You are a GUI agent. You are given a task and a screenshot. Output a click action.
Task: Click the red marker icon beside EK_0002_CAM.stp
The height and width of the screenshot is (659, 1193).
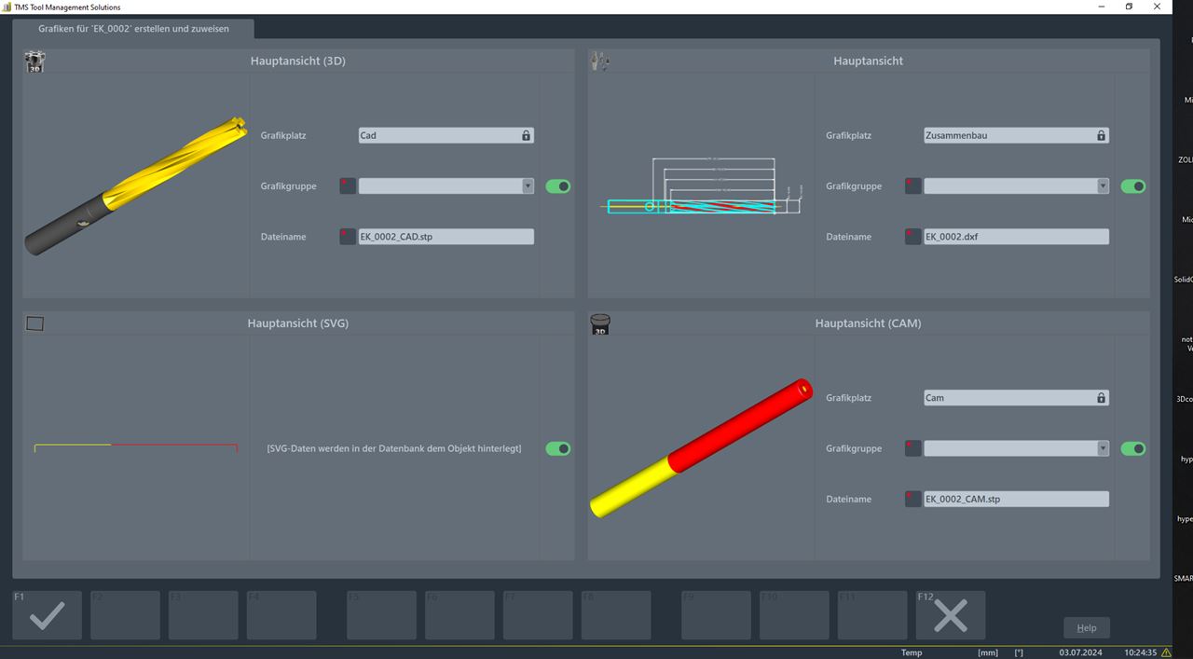[912, 499]
